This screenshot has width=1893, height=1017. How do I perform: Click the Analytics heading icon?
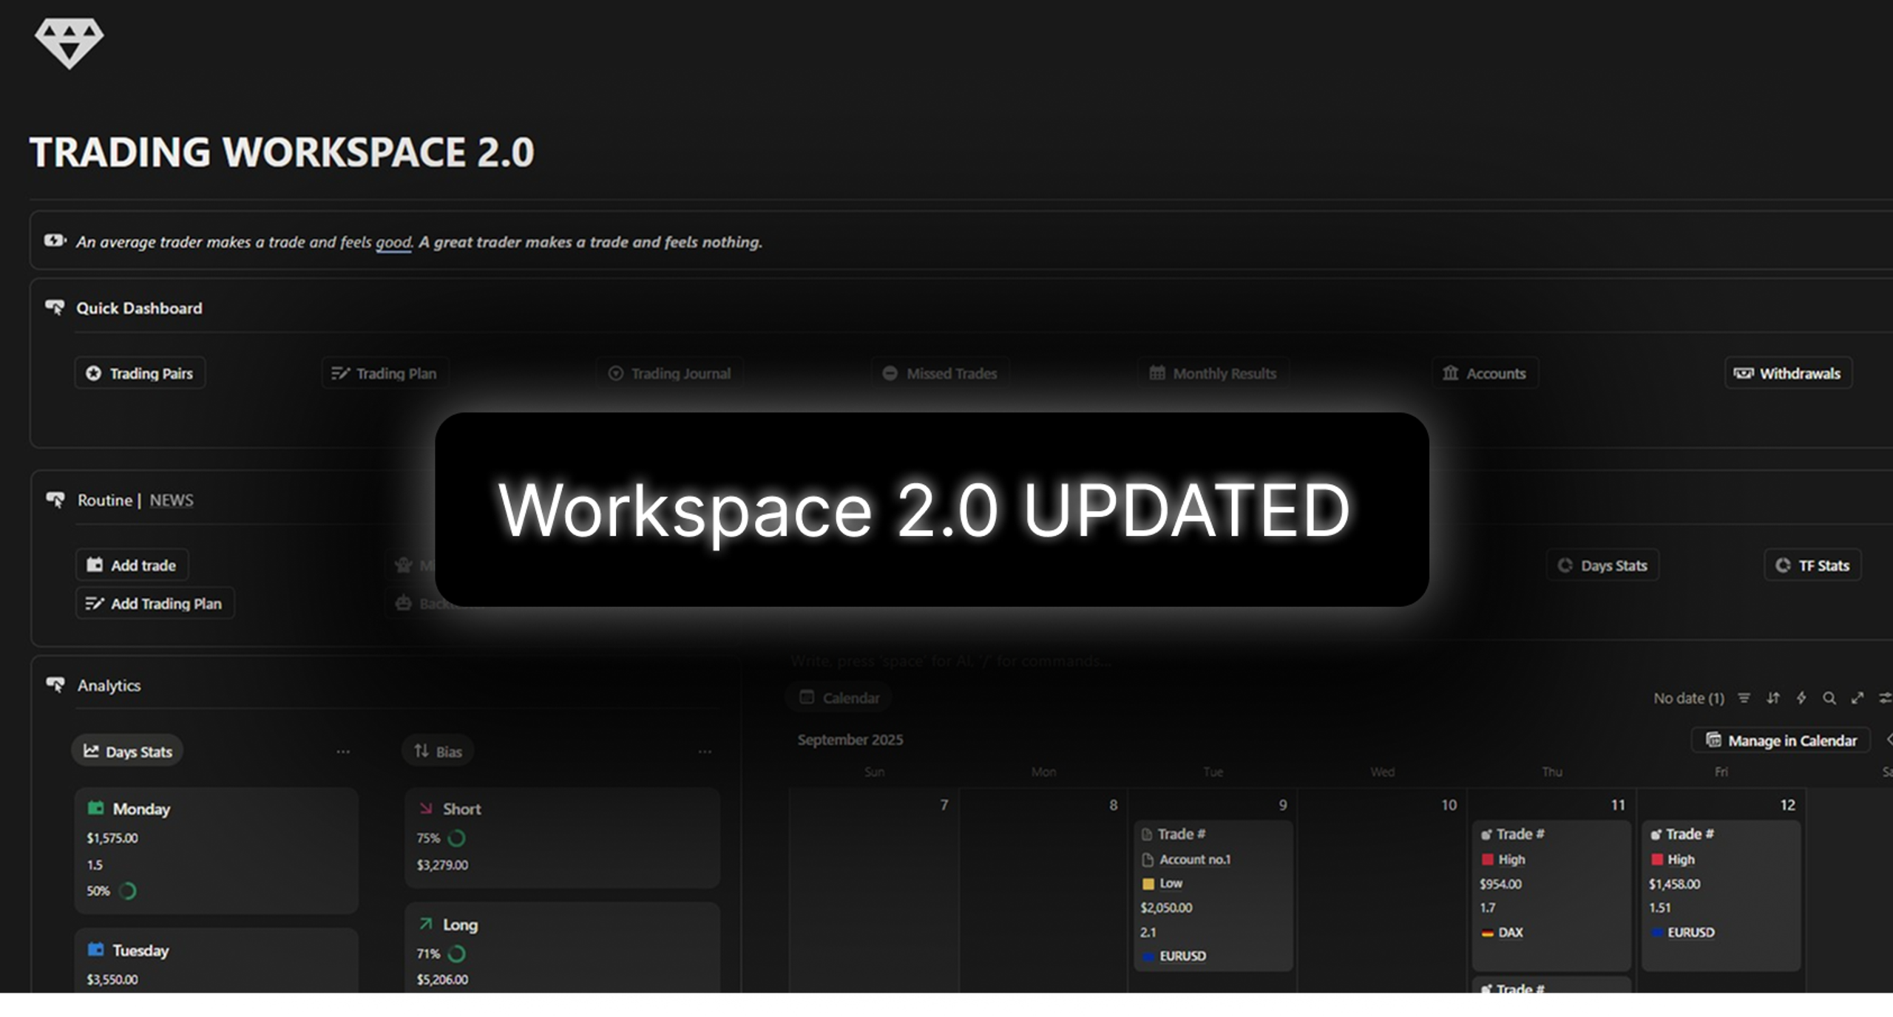55,684
